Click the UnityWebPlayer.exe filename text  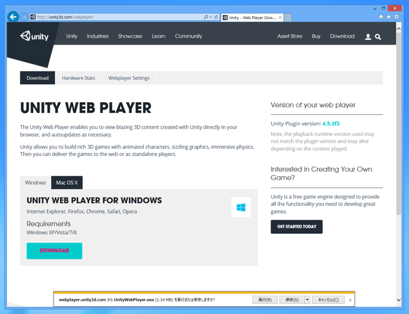point(134,300)
